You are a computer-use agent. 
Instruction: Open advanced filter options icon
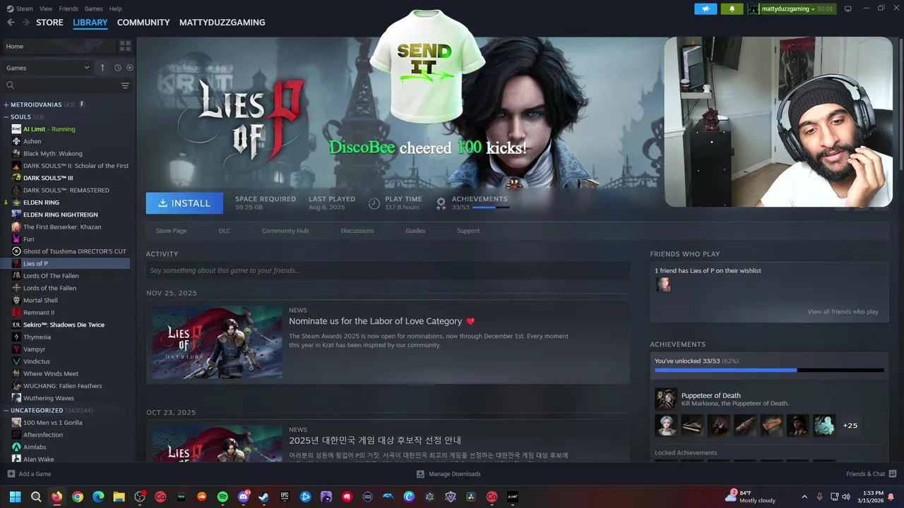point(125,85)
